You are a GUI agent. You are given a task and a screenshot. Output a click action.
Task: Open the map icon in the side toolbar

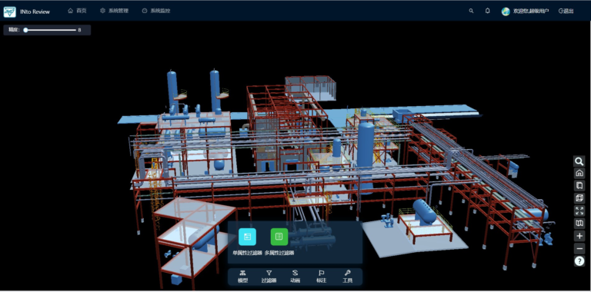579,224
